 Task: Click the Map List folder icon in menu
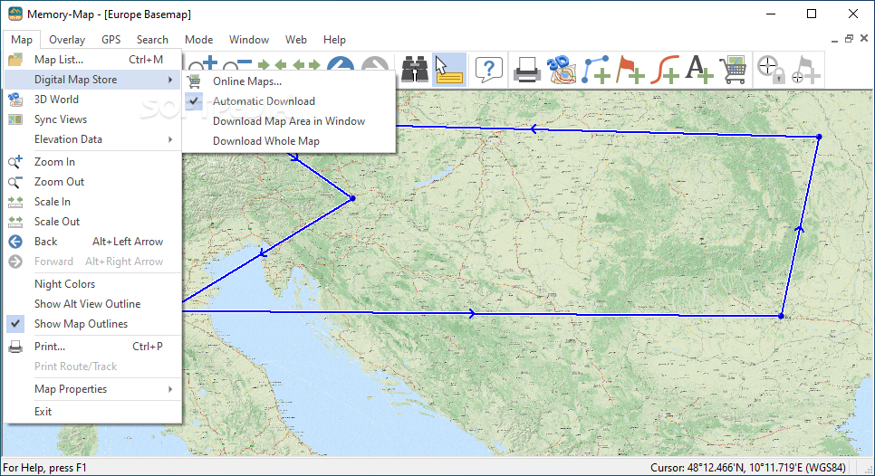(15, 59)
